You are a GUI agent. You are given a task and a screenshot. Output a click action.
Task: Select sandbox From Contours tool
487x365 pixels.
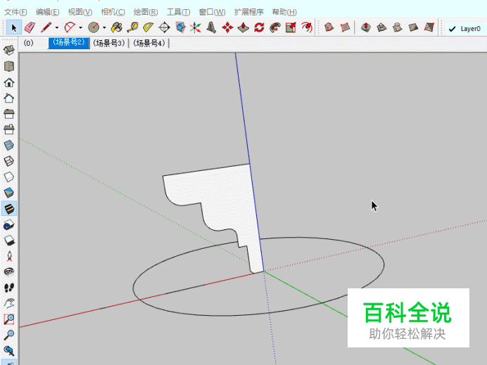pos(329,27)
